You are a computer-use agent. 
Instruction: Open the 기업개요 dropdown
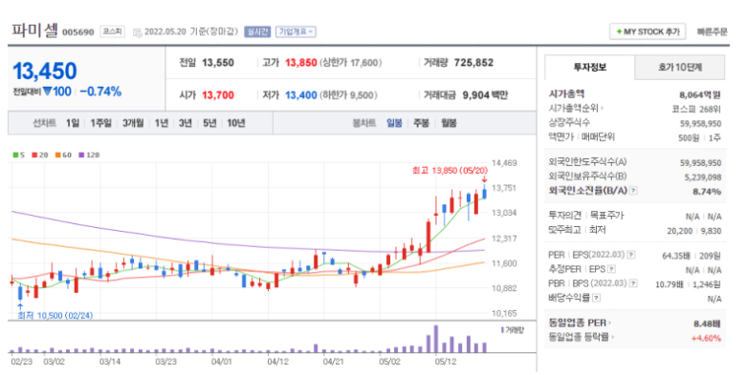[x=296, y=31]
